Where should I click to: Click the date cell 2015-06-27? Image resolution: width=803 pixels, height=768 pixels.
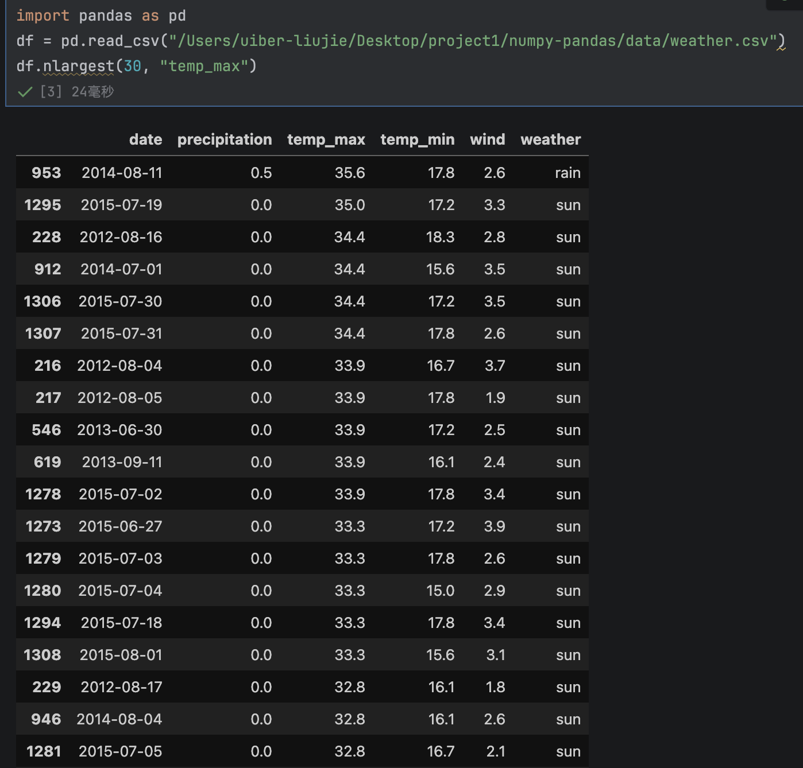120,526
